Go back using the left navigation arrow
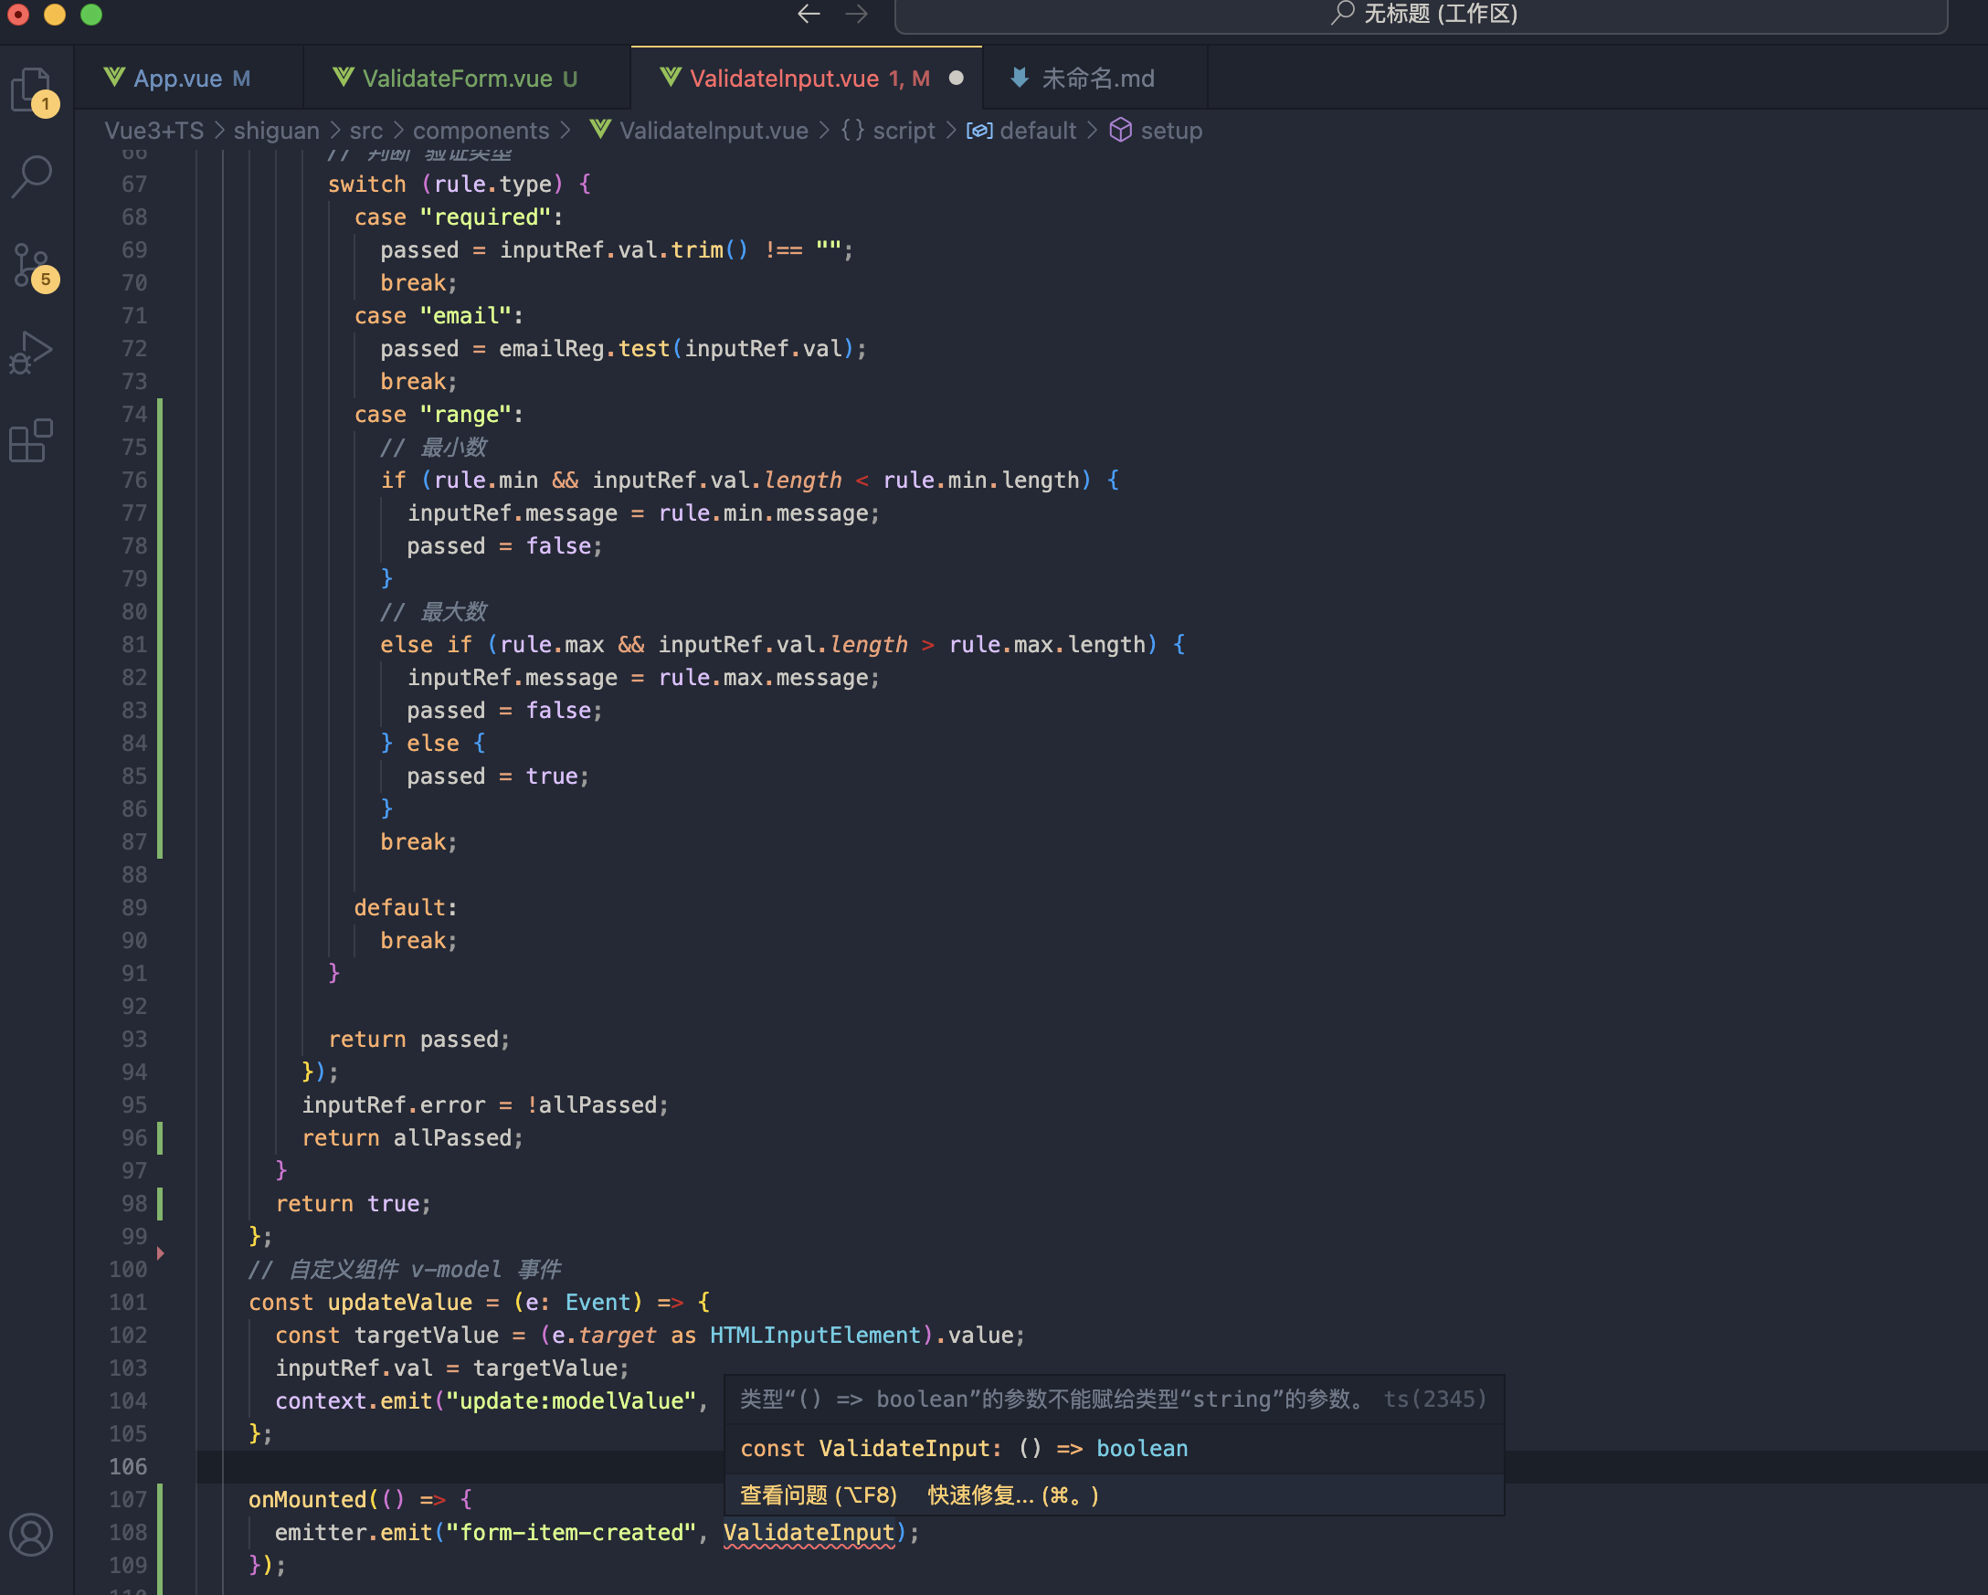 (x=809, y=14)
